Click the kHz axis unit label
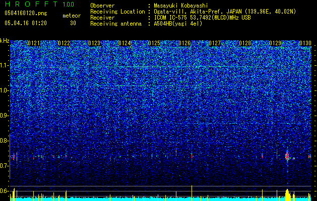This screenshot has width=317, height=201. pyautogui.click(x=5, y=41)
